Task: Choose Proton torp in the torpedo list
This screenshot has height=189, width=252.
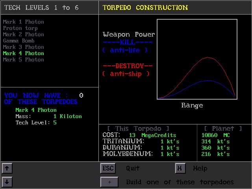Action: click(x=20, y=28)
